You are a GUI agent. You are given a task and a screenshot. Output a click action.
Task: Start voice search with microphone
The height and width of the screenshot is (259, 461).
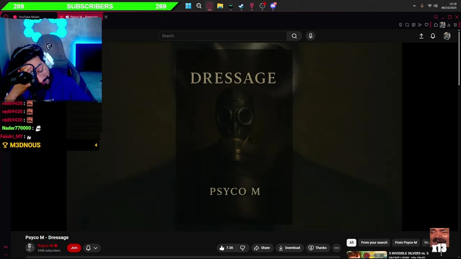pos(310,36)
